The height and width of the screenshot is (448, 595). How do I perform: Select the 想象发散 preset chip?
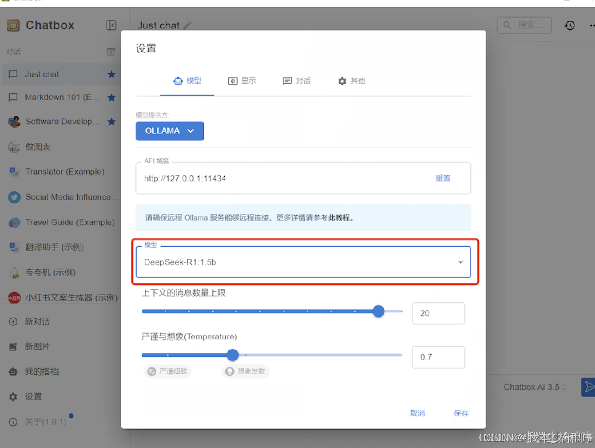246,371
